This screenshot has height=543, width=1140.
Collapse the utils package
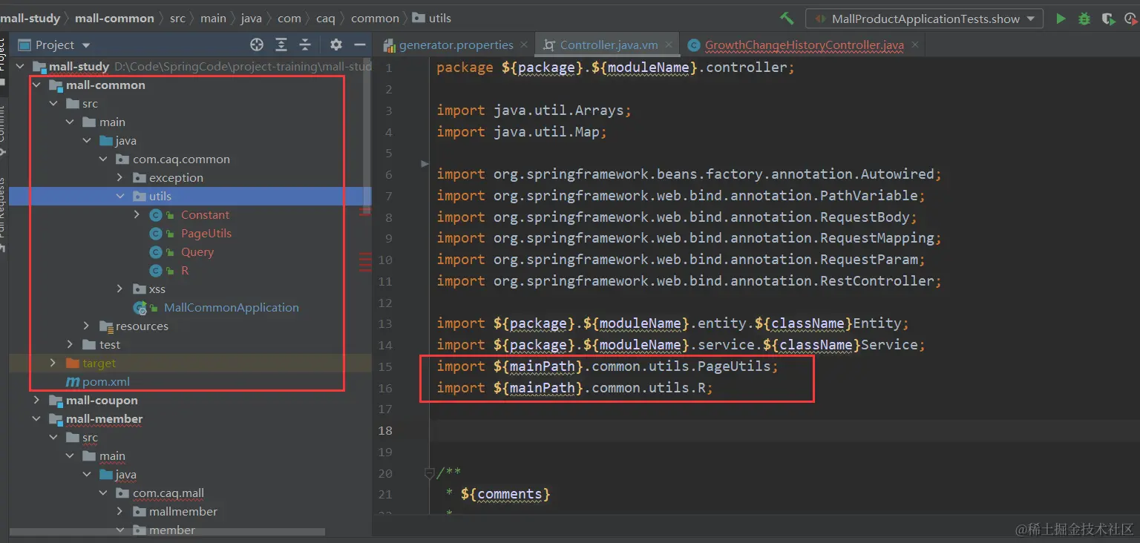(x=120, y=197)
